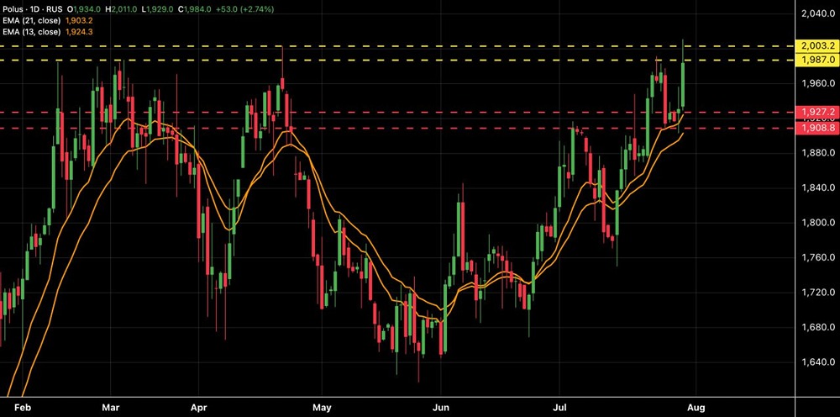Click the low price L1,929.0 value

coord(158,9)
